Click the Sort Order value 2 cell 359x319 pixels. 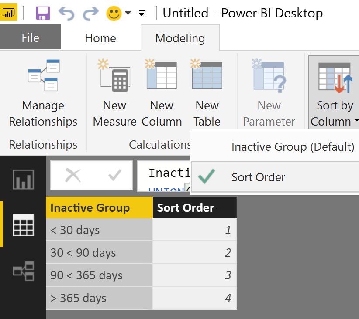tap(195, 252)
